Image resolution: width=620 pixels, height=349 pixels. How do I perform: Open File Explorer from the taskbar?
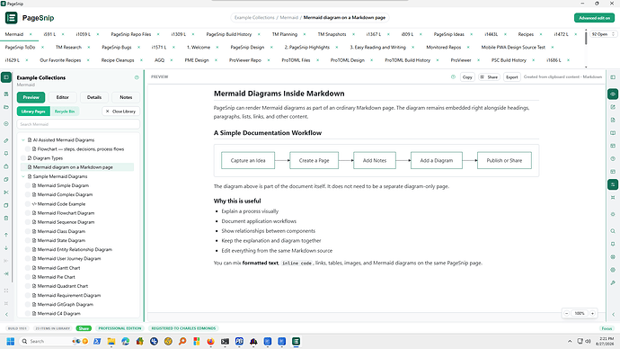111,341
